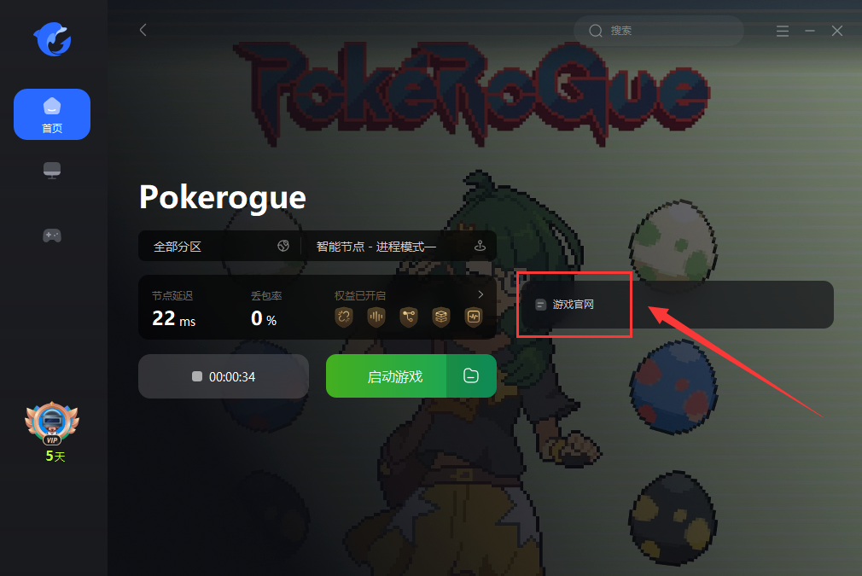This screenshot has width=862, height=576.
Task: Click the stacked layers shield benefit icon
Action: coord(441,317)
